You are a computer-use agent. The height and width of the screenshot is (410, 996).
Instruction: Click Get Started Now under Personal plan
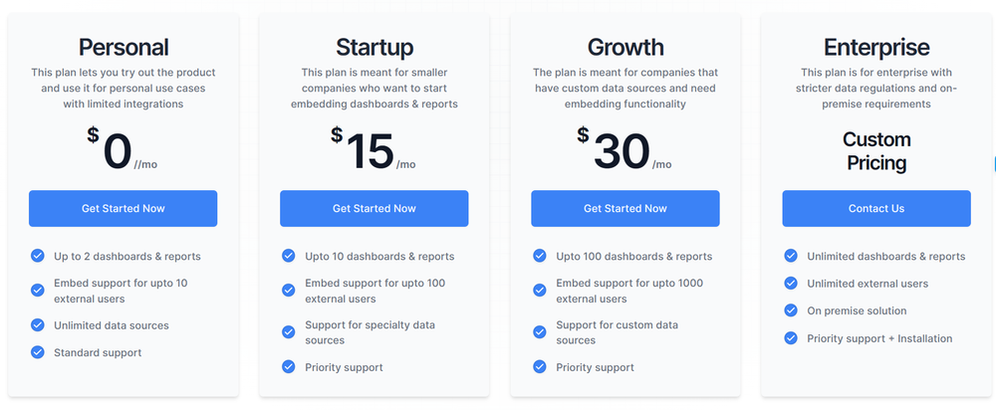pos(123,208)
